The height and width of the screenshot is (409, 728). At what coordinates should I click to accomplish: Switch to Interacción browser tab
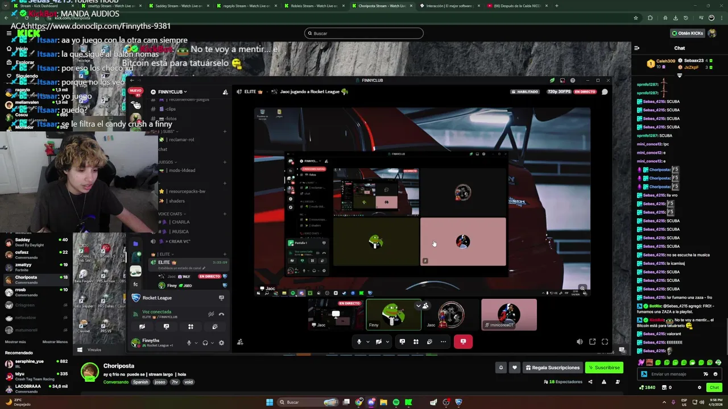[x=449, y=6]
